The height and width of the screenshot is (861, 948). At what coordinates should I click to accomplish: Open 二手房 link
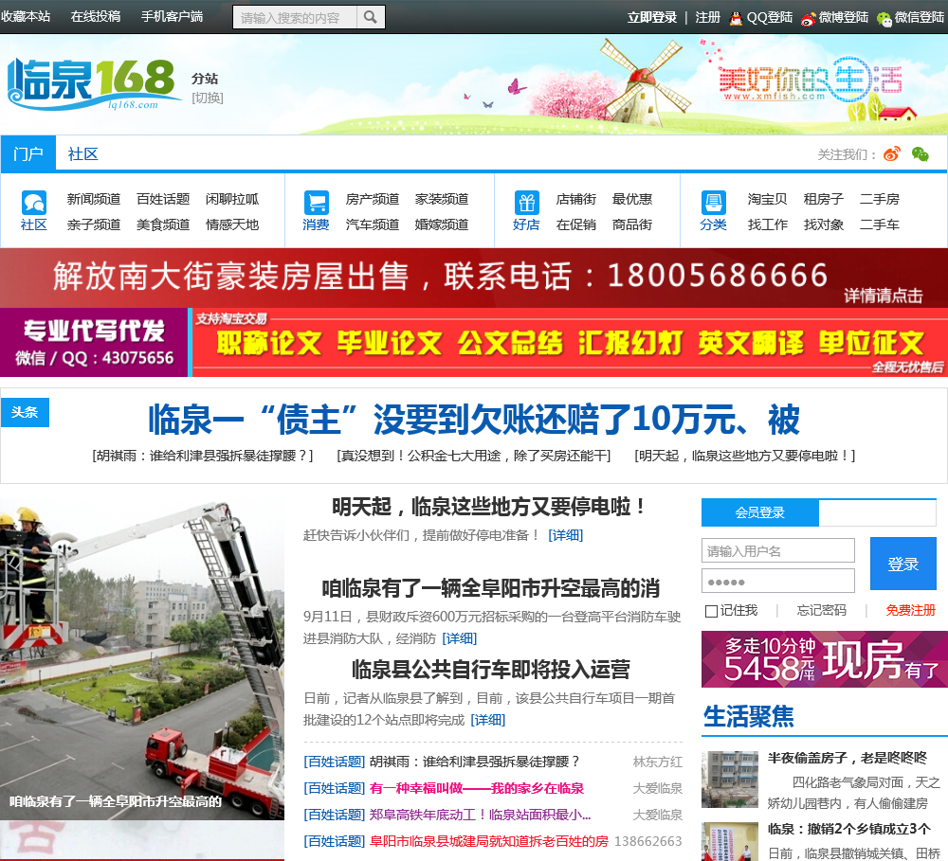pos(880,199)
